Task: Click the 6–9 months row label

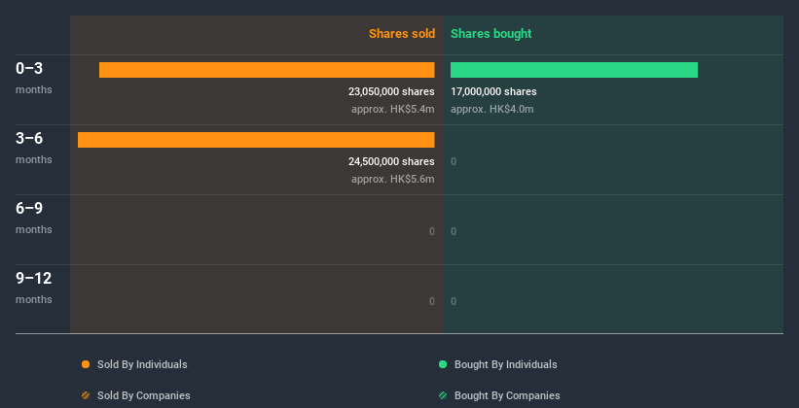Action: 34,218
